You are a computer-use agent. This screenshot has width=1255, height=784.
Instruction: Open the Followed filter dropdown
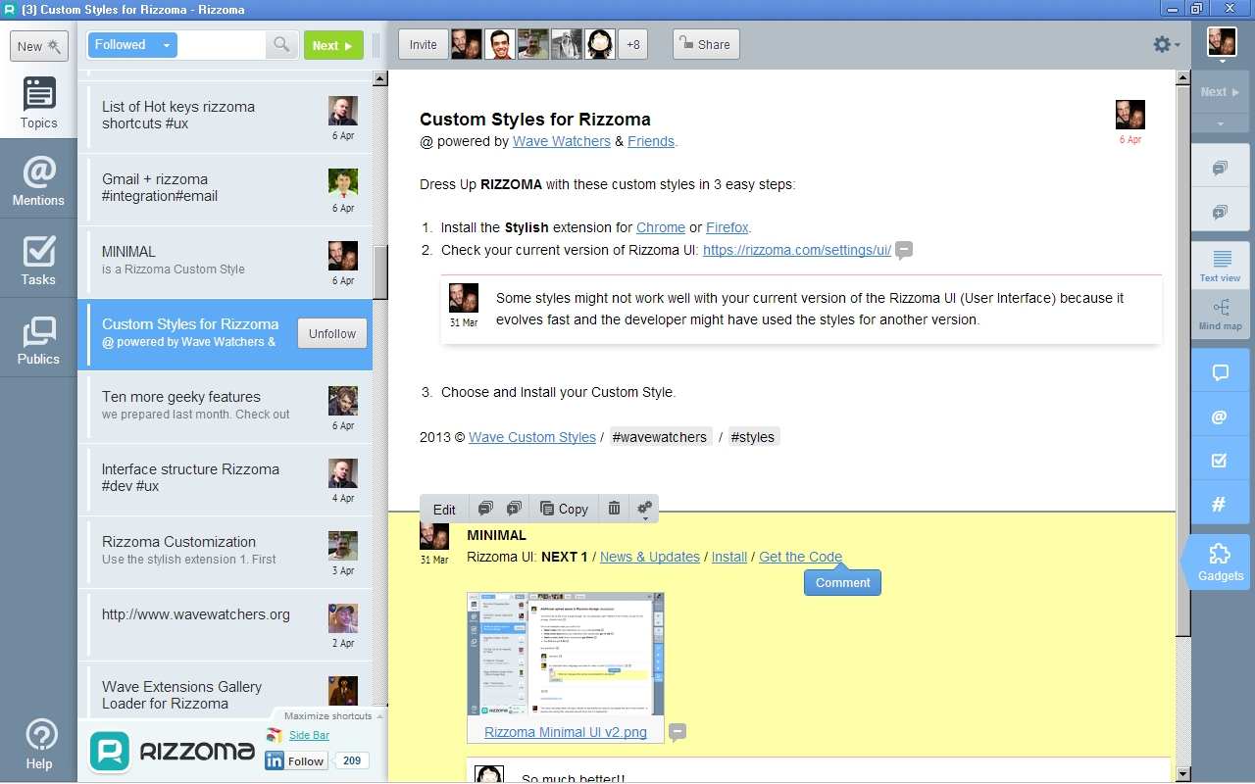pyautogui.click(x=132, y=45)
